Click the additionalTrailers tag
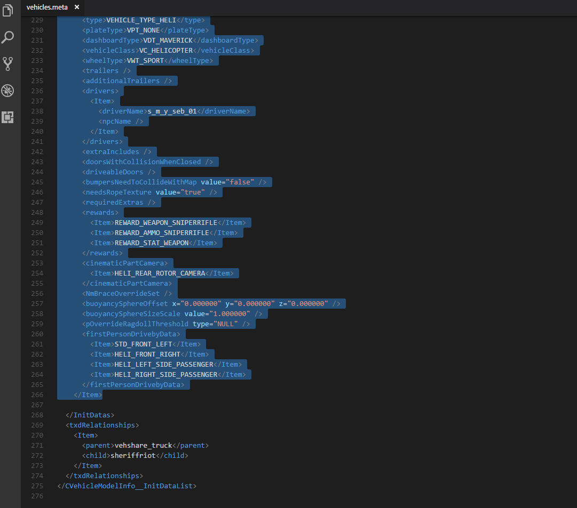 pos(127,81)
